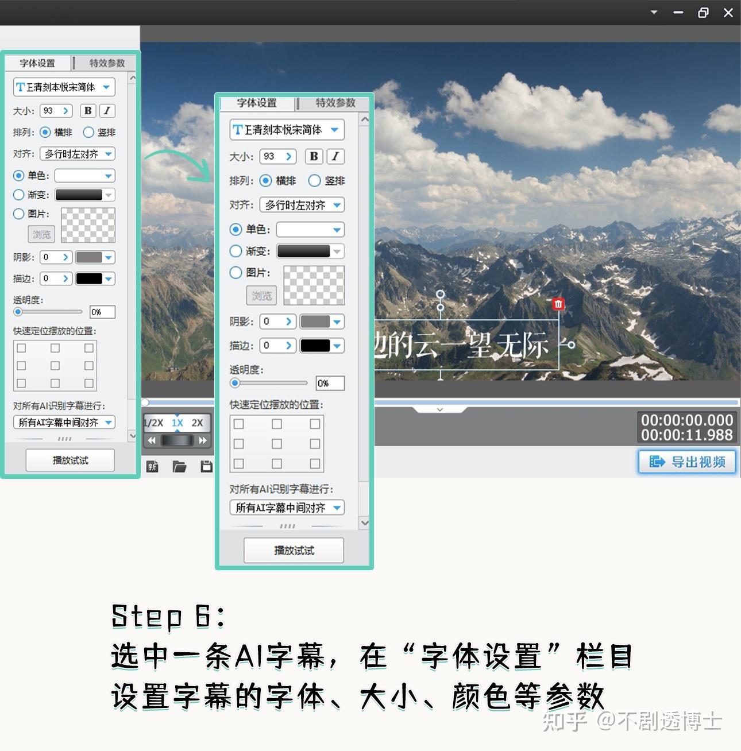Viewport: 741px width, 751px height.
Task: Choose 图片 image fill radio in enlarged panel
Action: point(236,273)
